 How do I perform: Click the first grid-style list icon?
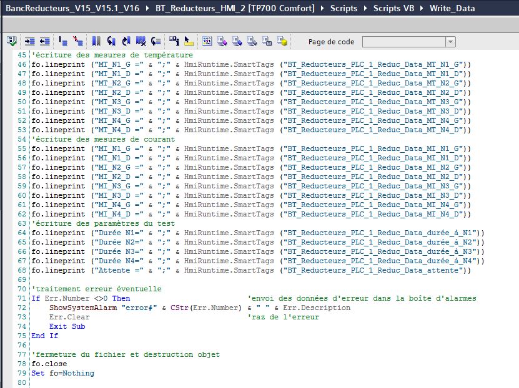click(x=207, y=41)
